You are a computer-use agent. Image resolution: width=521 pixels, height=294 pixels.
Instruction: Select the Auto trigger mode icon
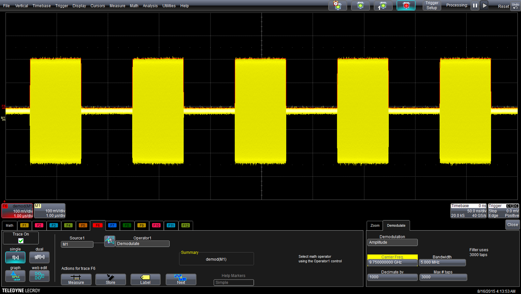tap(338, 6)
